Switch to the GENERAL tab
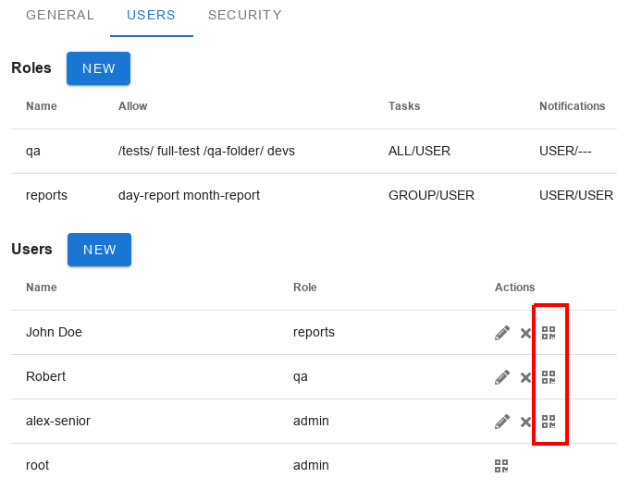 coord(60,15)
